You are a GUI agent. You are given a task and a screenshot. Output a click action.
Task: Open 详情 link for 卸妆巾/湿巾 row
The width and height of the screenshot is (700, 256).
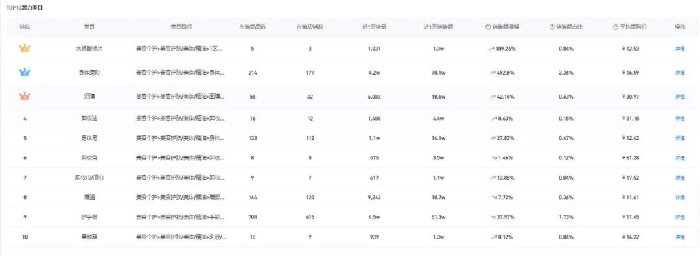680,178
